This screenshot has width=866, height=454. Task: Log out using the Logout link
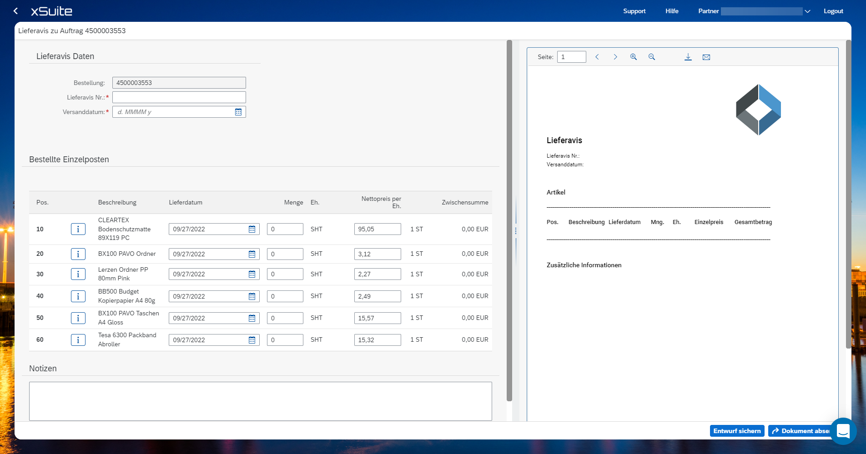(833, 11)
